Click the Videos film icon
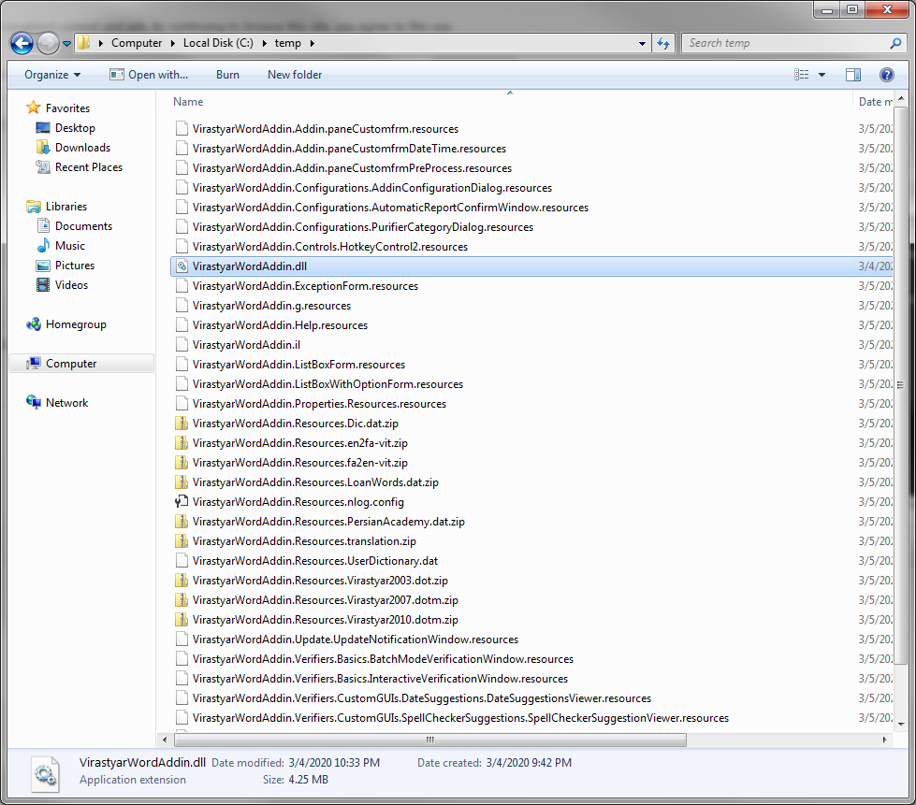This screenshot has width=916, height=805. (x=43, y=285)
